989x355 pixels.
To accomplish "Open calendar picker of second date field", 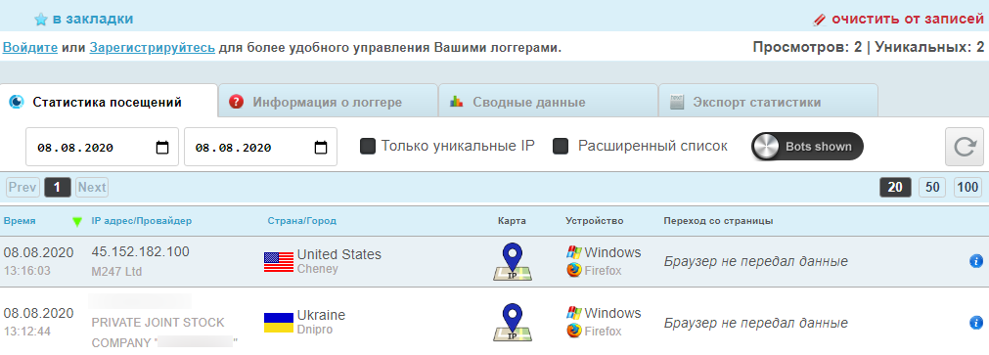I will 321,148.
